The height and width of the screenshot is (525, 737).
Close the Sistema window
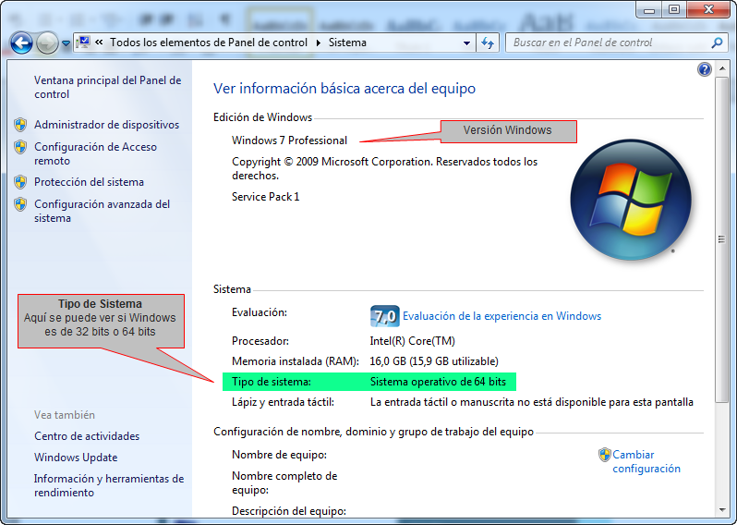(708, 9)
